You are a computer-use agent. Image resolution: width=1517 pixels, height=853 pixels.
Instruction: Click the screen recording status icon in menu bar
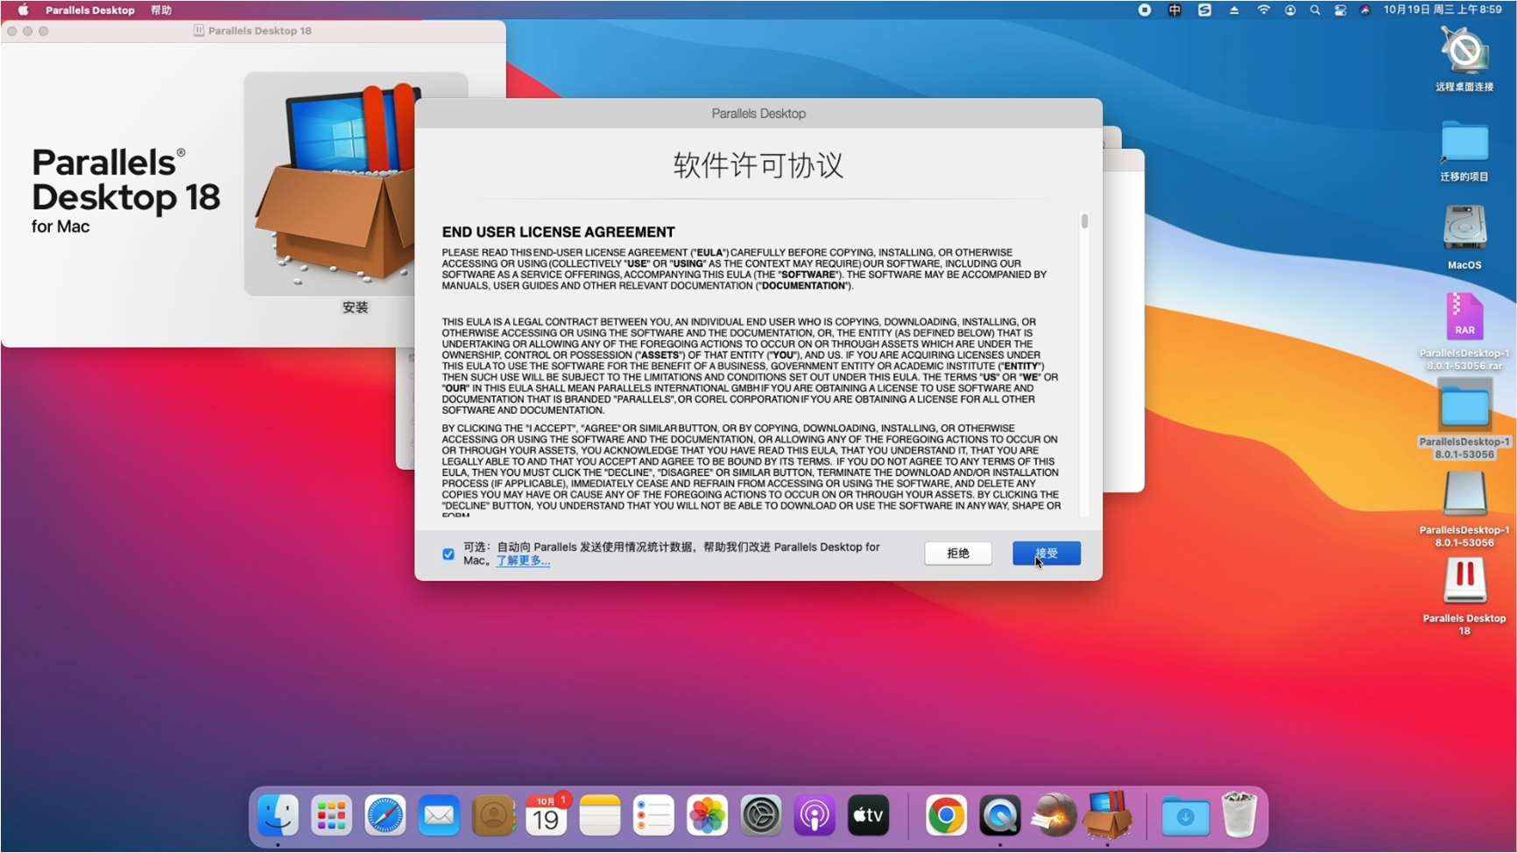(x=1144, y=10)
